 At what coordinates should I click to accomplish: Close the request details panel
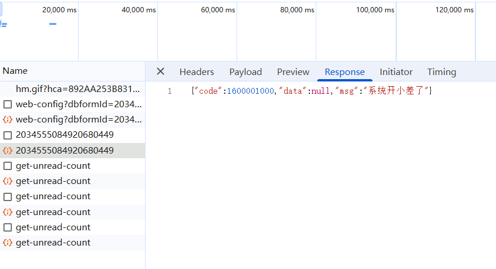pyautogui.click(x=160, y=71)
